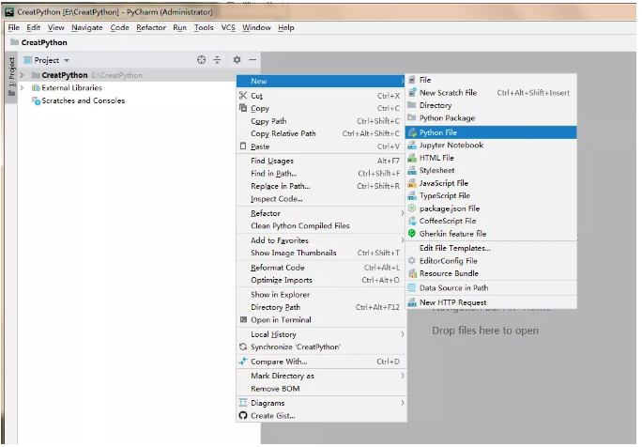The height and width of the screenshot is (447, 642).
Task: Click the Directory folder icon
Action: [x=412, y=105]
